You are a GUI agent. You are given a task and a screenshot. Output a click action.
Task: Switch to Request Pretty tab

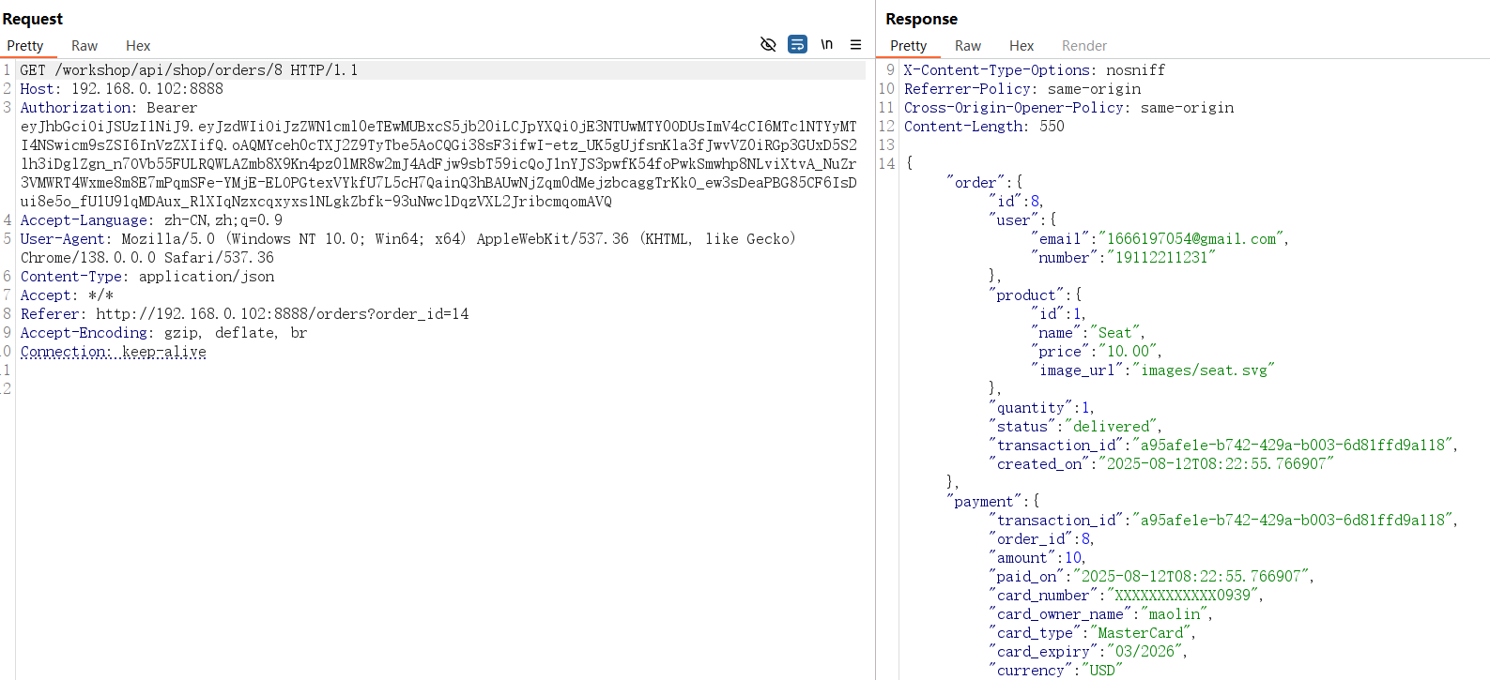pyautogui.click(x=25, y=46)
